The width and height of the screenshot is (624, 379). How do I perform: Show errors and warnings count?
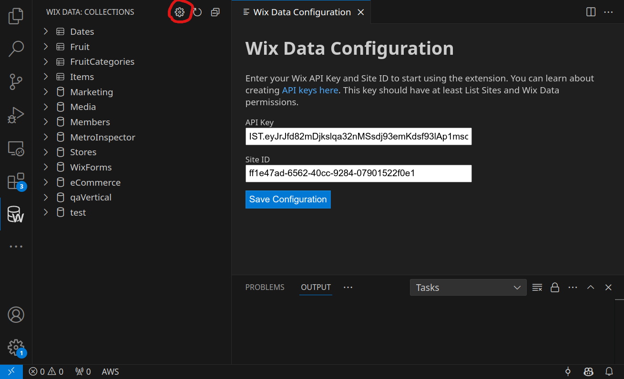point(46,372)
